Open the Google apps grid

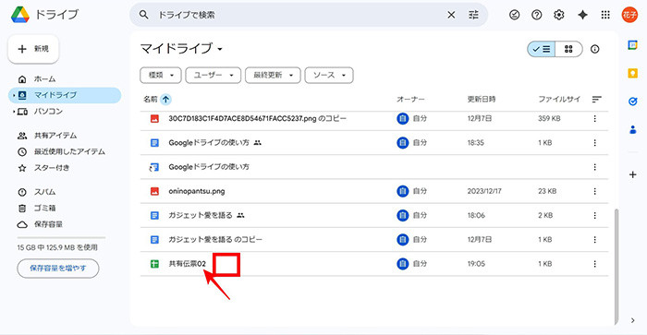tap(605, 15)
